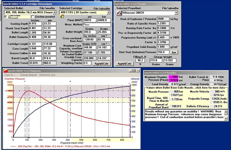
Task: Click the Groove Caliber inches field
Action: point(35,53)
